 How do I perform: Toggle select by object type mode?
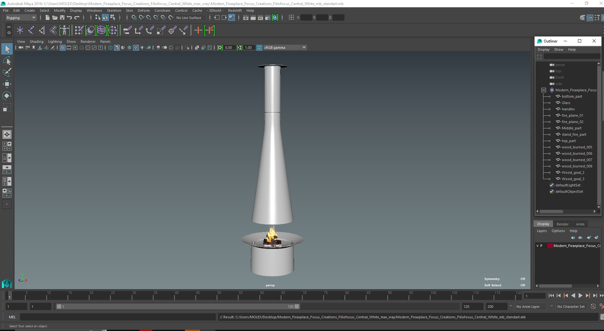click(105, 18)
